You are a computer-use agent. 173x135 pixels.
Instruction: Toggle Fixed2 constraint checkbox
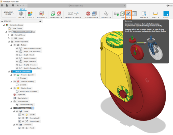pos(20,128)
